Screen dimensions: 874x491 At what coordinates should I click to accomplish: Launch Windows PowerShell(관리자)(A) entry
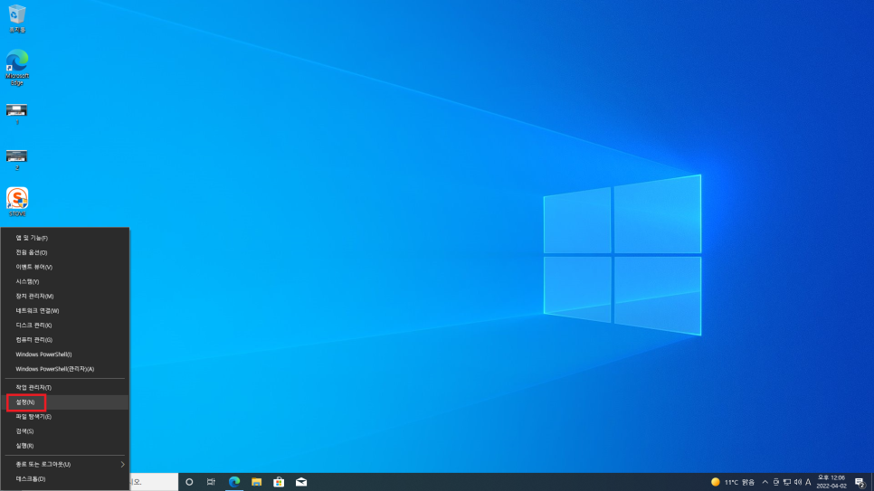coord(64,368)
